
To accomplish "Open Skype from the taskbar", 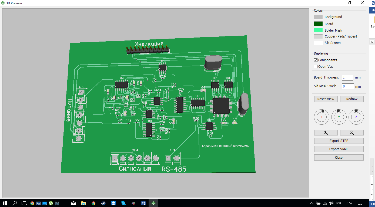I will [123, 203].
